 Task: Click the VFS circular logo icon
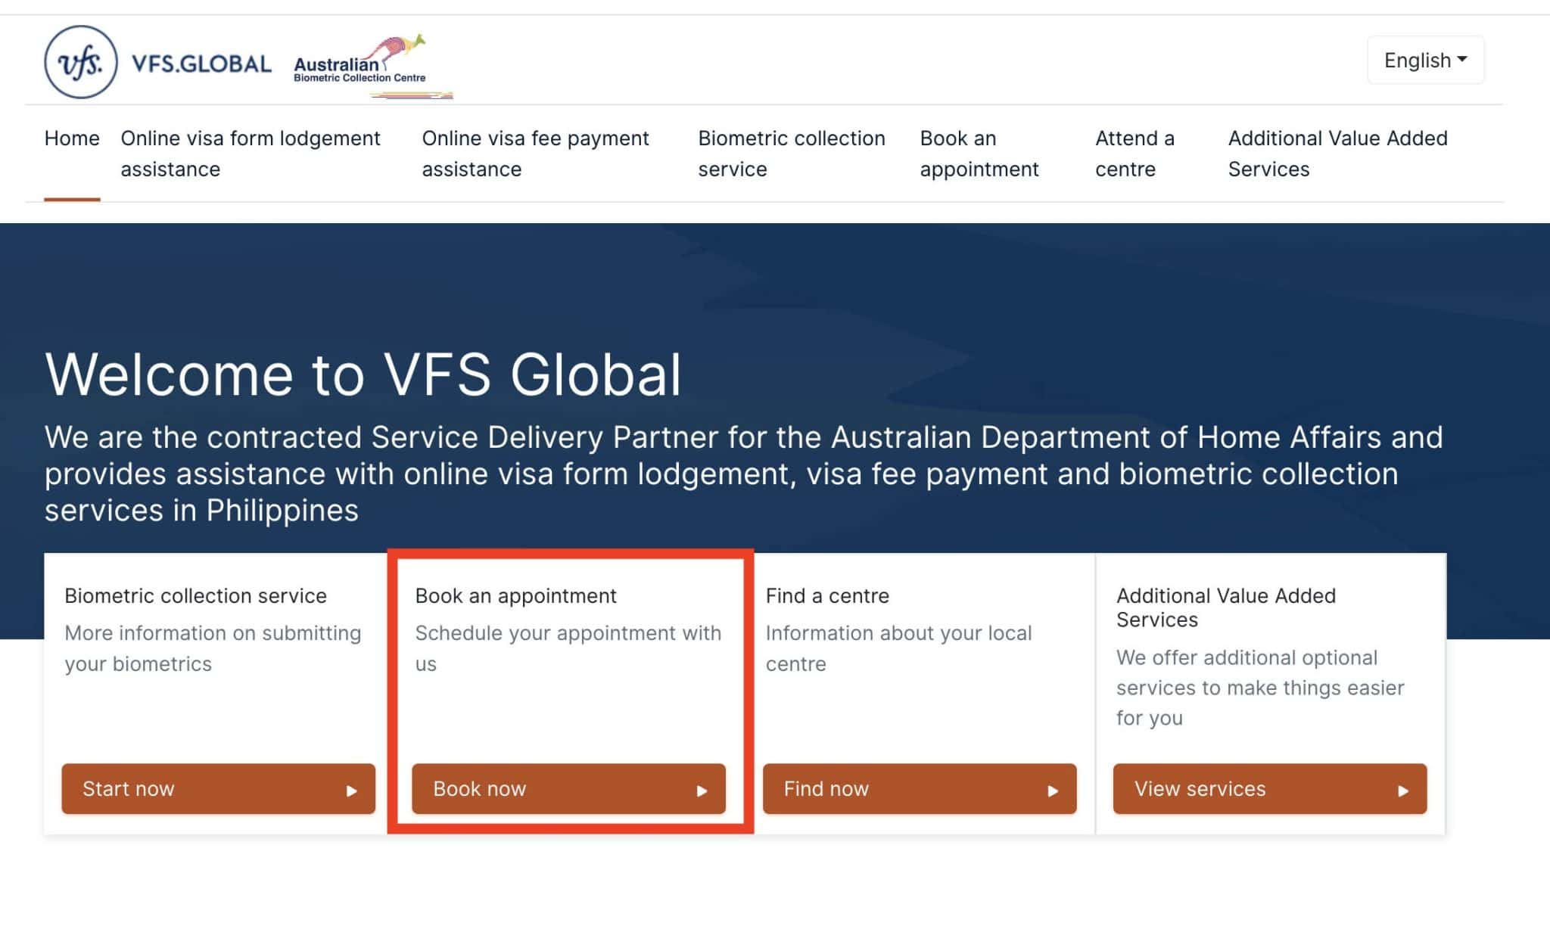coord(81,63)
